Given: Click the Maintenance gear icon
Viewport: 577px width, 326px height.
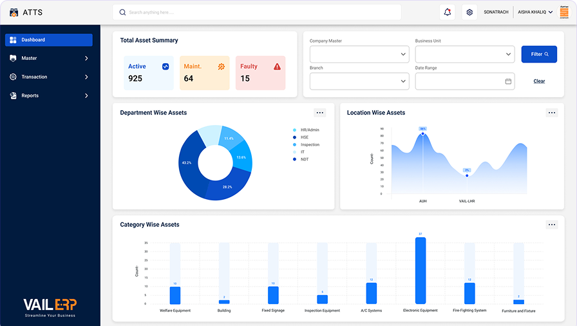Looking at the screenshot, I should [x=221, y=66].
